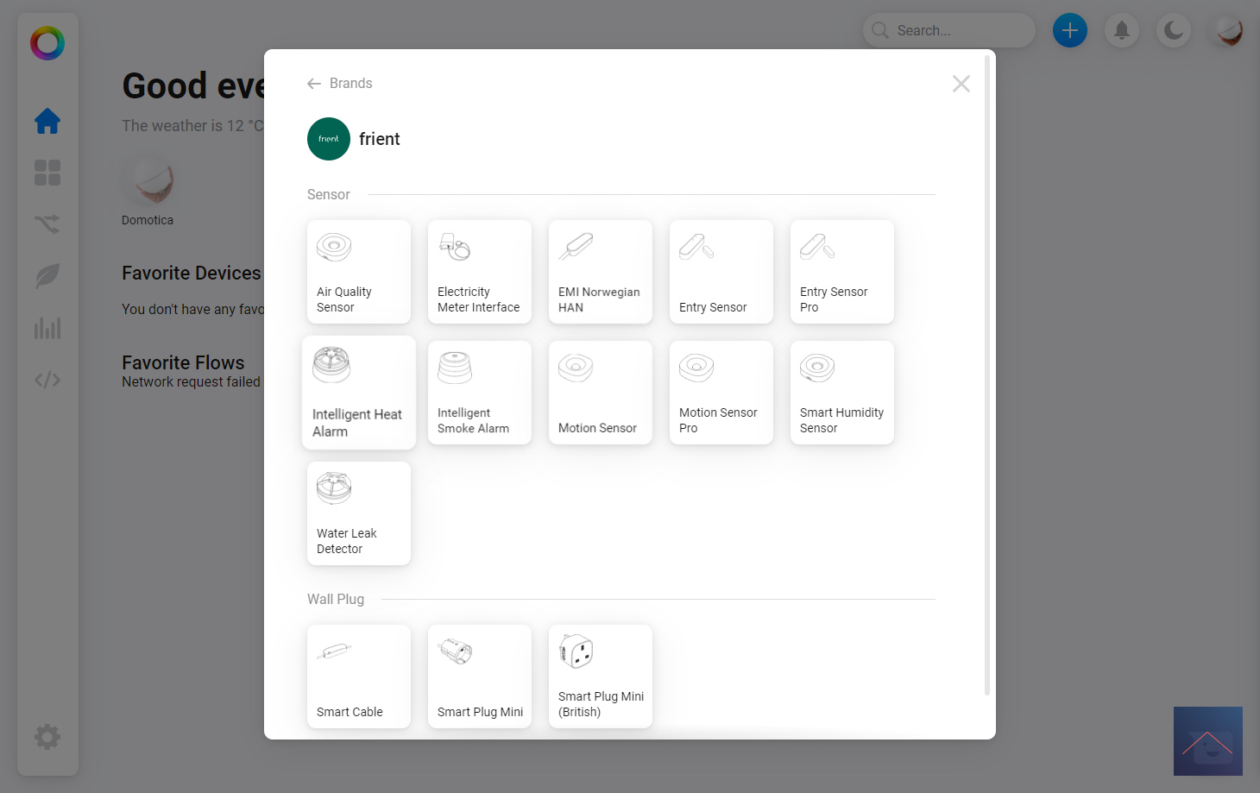The image size is (1260, 793).
Task: Click the Sensor section heading
Action: pos(329,195)
